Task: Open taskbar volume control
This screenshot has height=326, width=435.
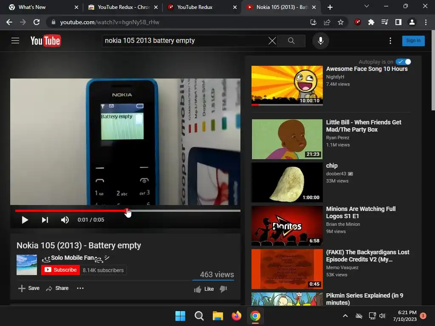Action: pos(382,316)
